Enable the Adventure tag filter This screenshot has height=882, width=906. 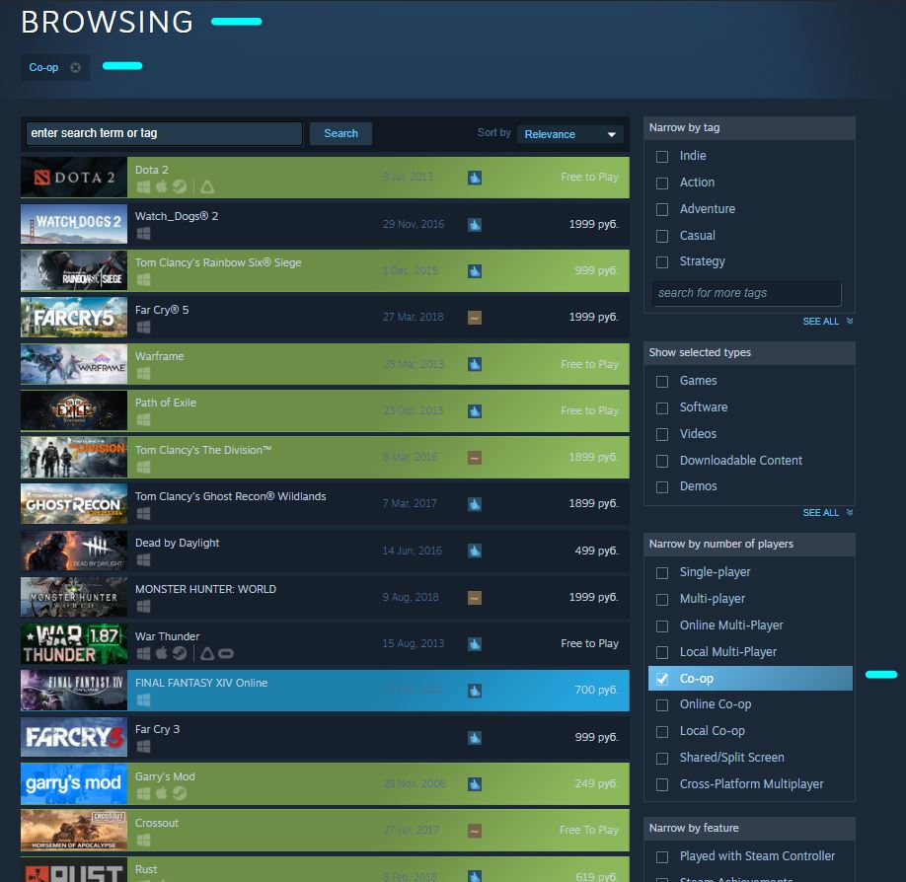click(662, 209)
